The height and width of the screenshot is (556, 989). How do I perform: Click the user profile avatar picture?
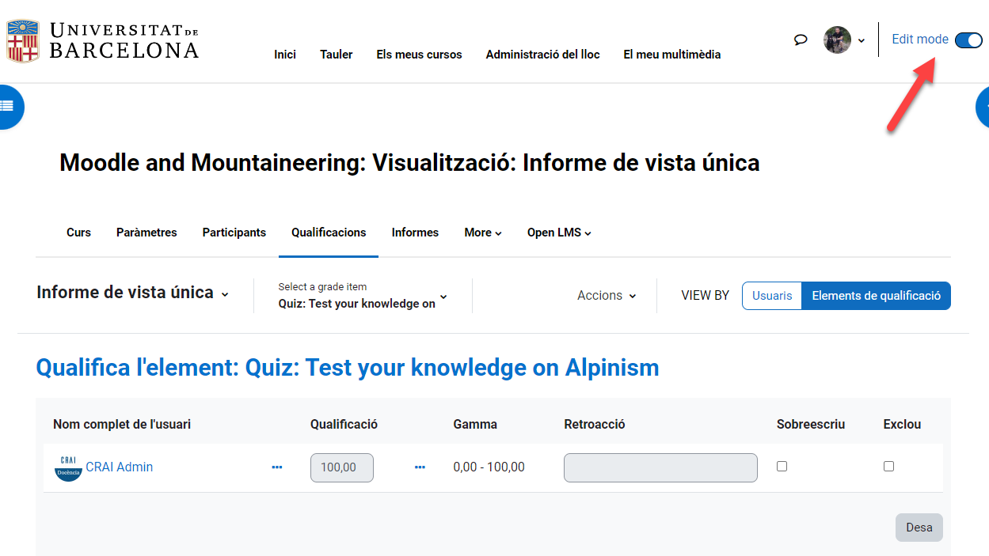coord(837,40)
